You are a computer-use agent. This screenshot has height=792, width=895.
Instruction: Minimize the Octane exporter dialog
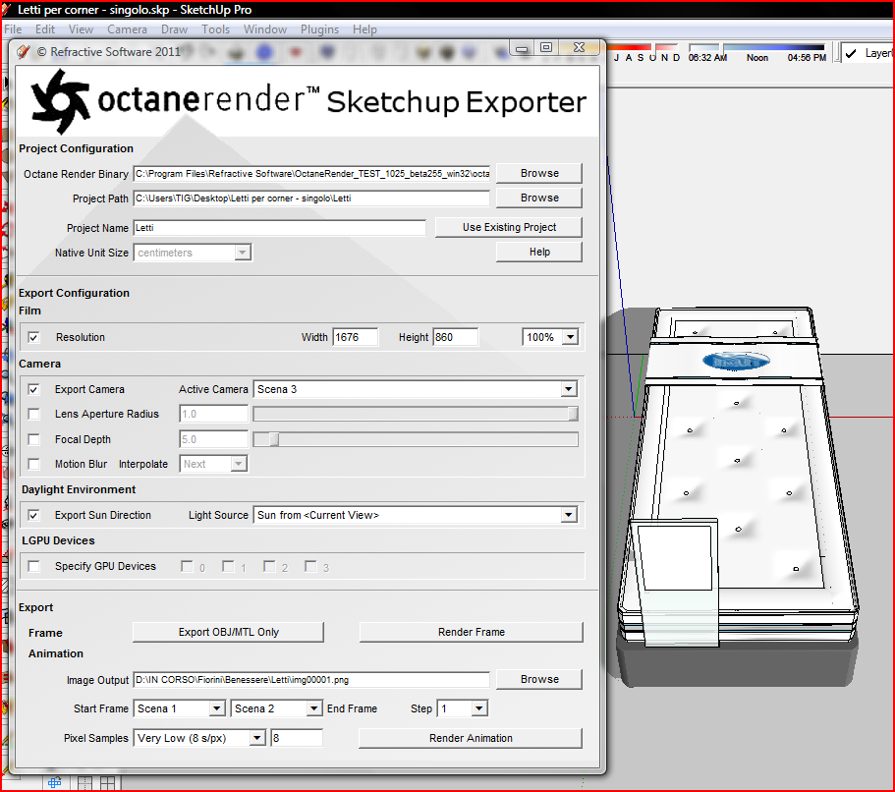(522, 48)
